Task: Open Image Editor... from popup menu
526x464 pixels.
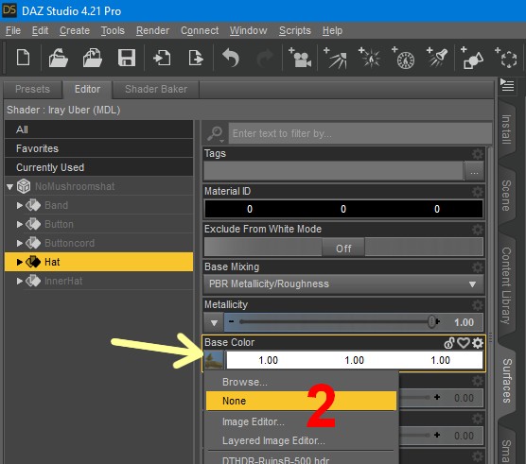Action: pyautogui.click(x=301, y=421)
